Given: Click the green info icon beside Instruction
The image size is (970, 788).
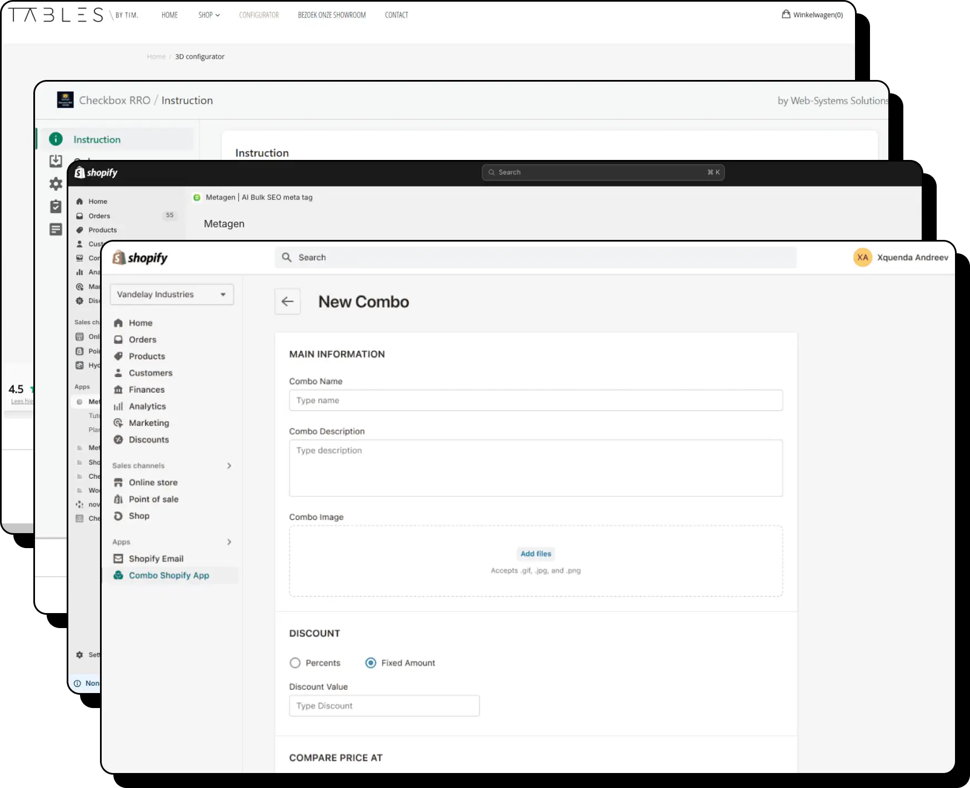Looking at the screenshot, I should click(56, 139).
